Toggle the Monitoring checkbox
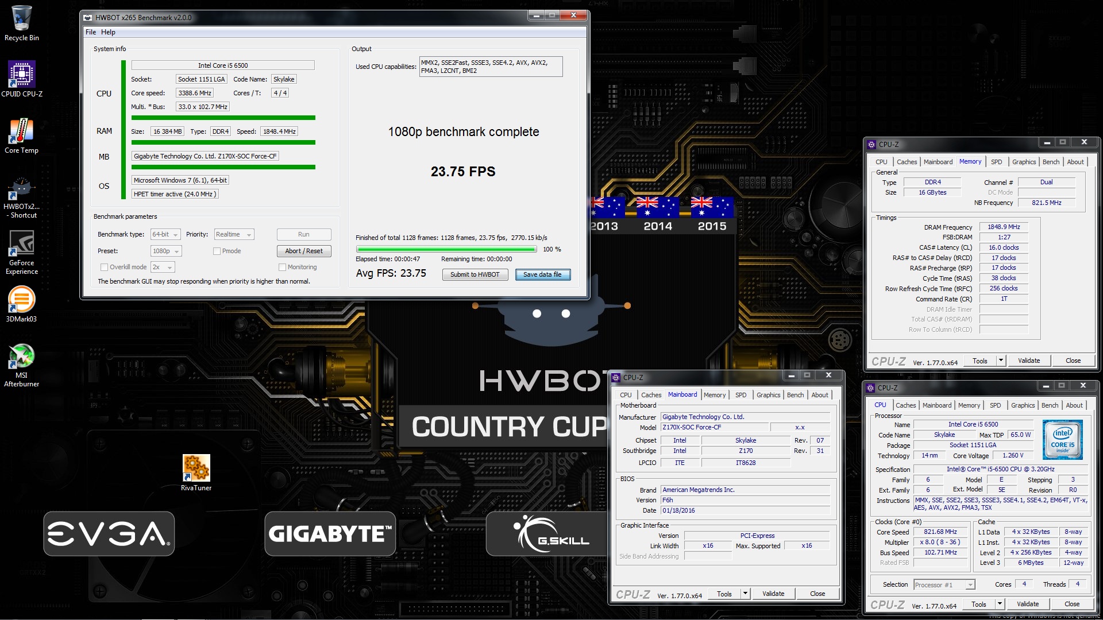This screenshot has width=1103, height=620. click(282, 267)
